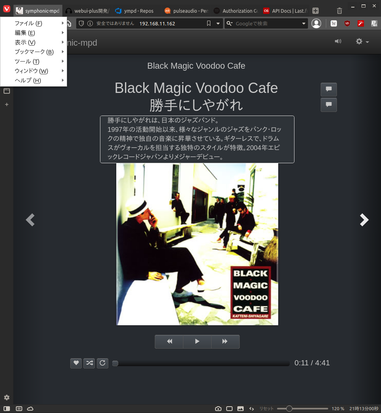Switch to the webui-plus開発 tab
This screenshot has height=413, width=381.
click(87, 11)
